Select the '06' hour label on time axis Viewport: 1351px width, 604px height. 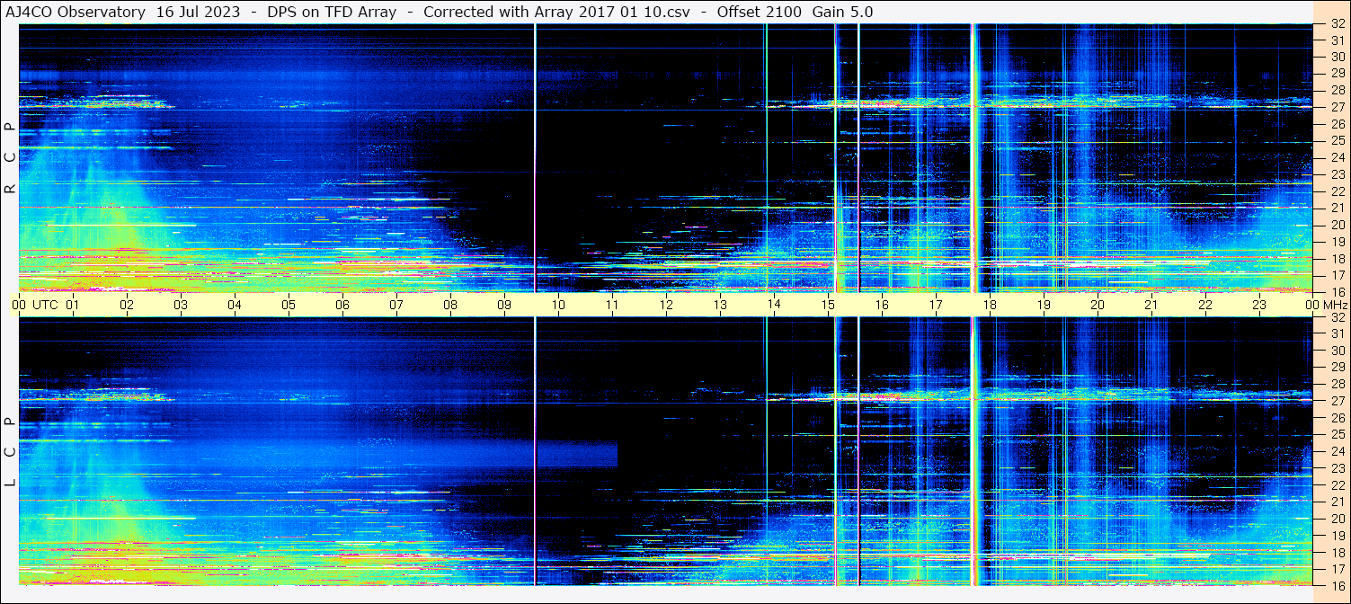(342, 305)
